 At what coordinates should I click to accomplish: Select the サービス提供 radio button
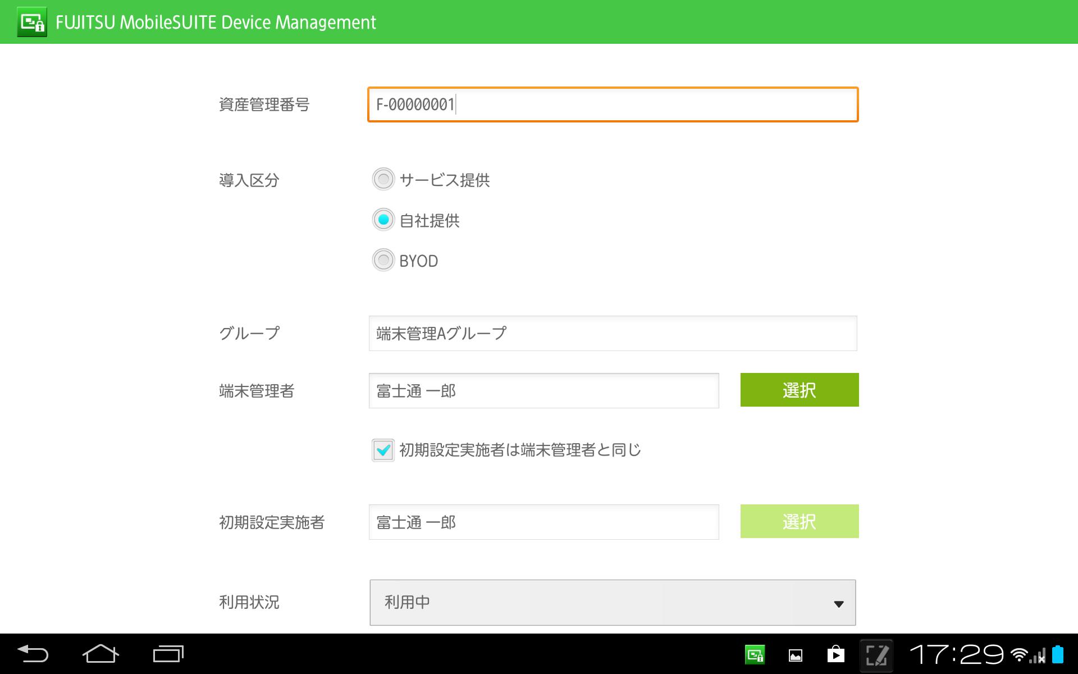[383, 180]
